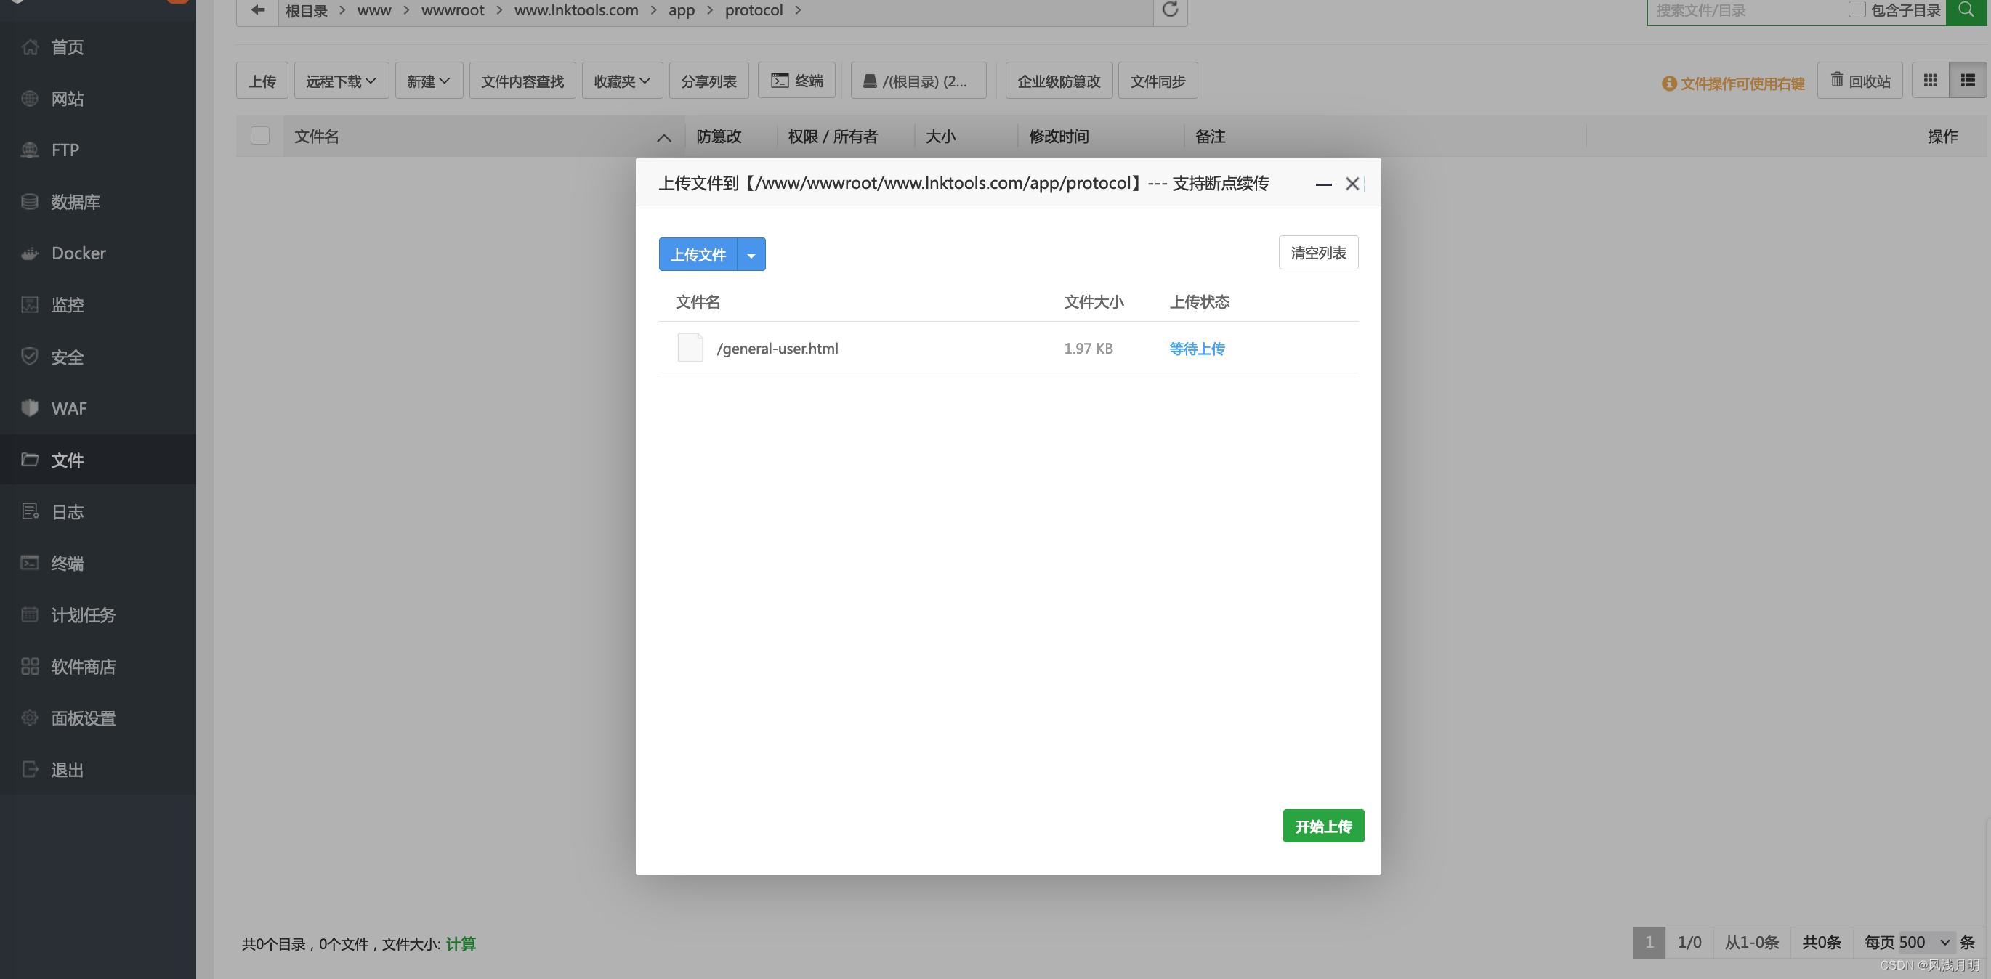Minimize the upload dialog
The width and height of the screenshot is (1991, 979).
coord(1323,184)
